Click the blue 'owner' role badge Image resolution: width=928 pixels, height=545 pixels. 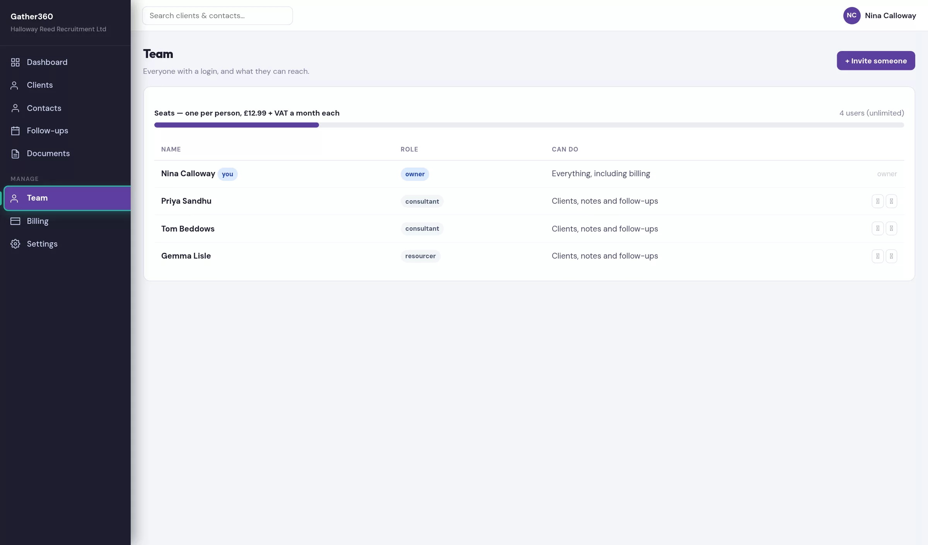(x=415, y=174)
